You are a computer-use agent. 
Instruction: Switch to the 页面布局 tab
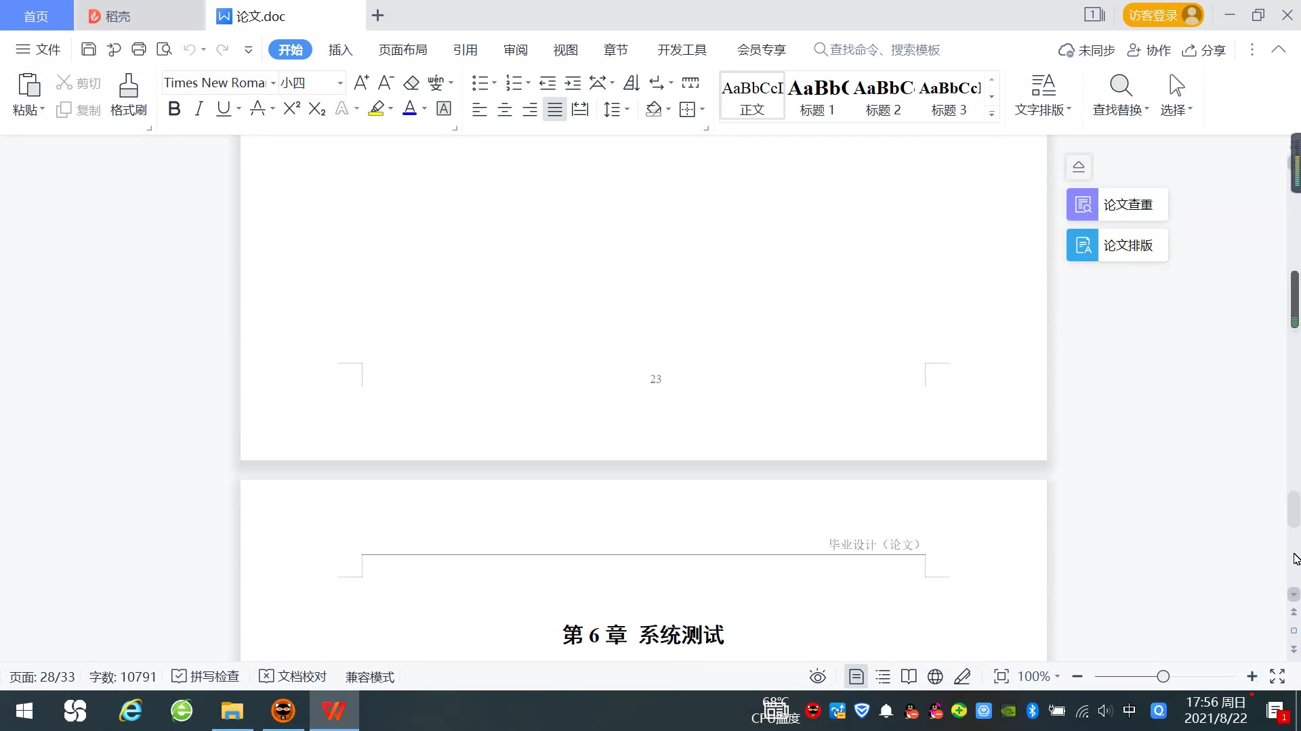(x=402, y=50)
